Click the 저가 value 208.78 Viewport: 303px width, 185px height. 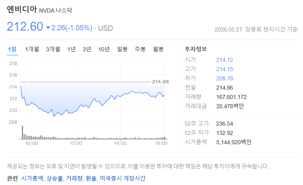pyautogui.click(x=225, y=78)
